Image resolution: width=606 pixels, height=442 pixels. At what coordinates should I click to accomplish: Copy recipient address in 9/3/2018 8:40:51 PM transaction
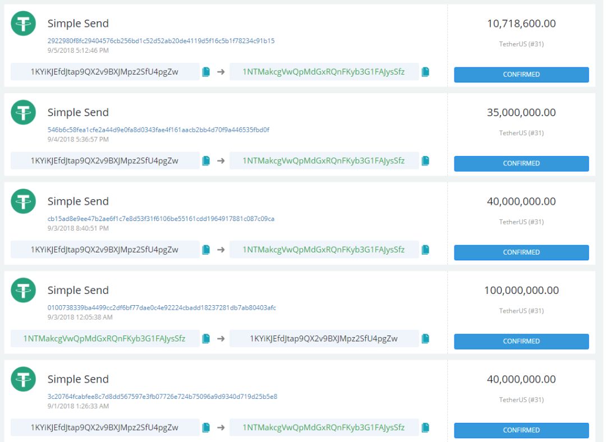425,250
